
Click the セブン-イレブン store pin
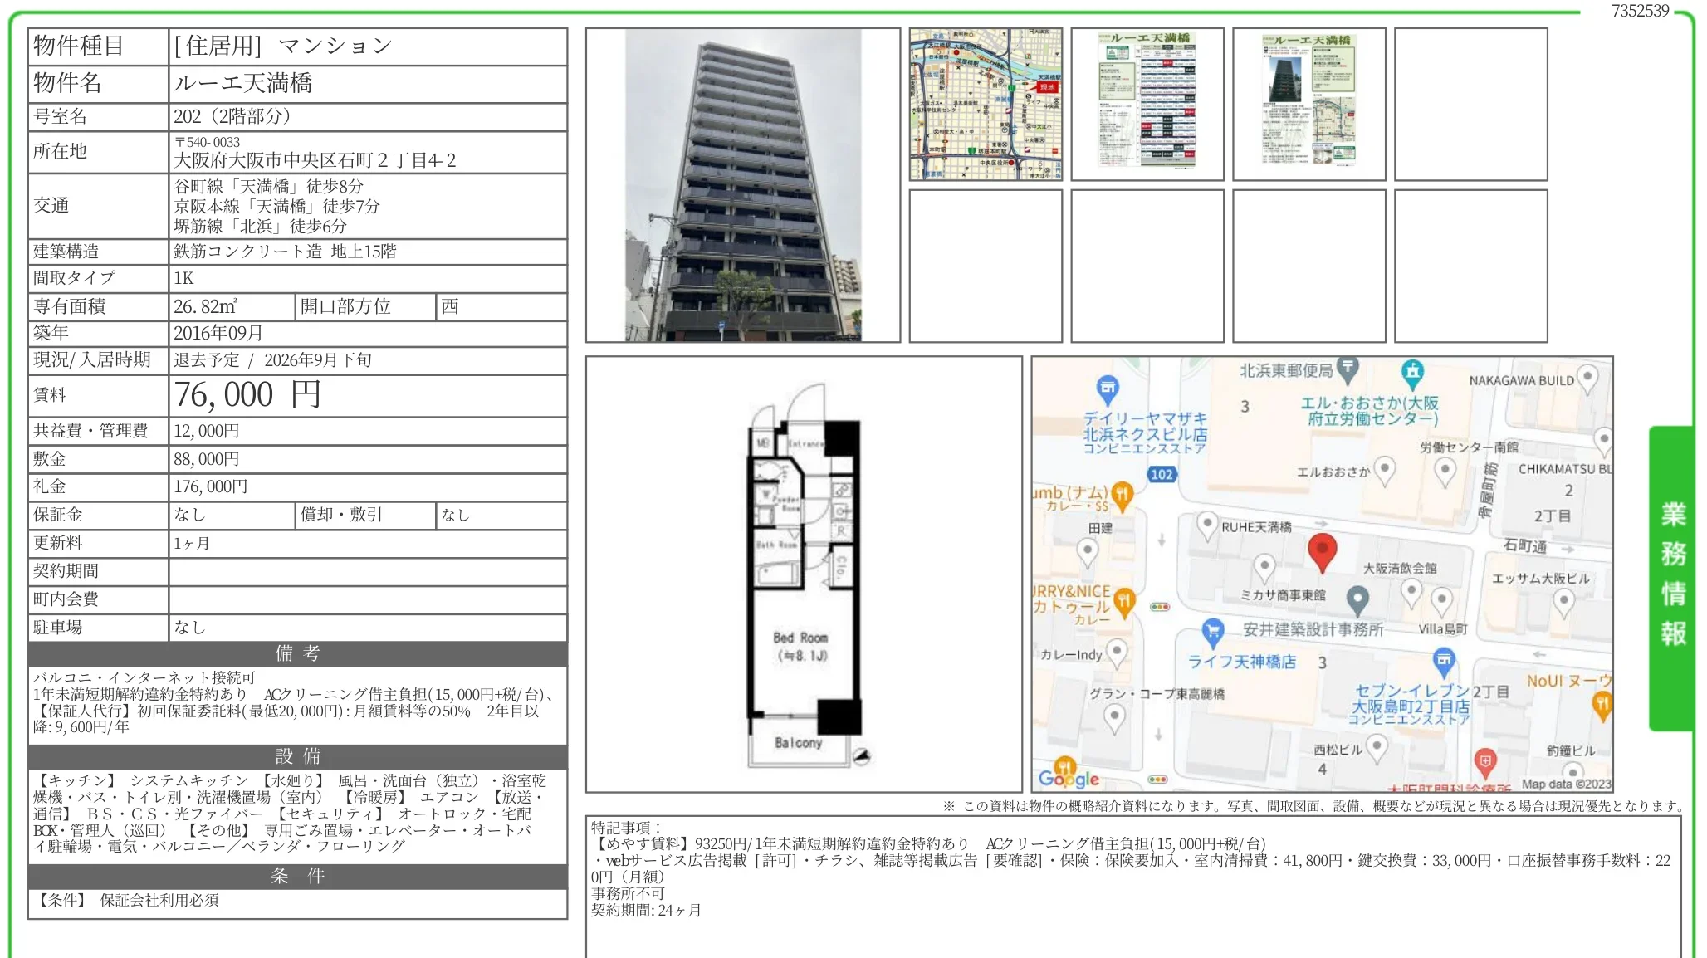pos(1444,662)
